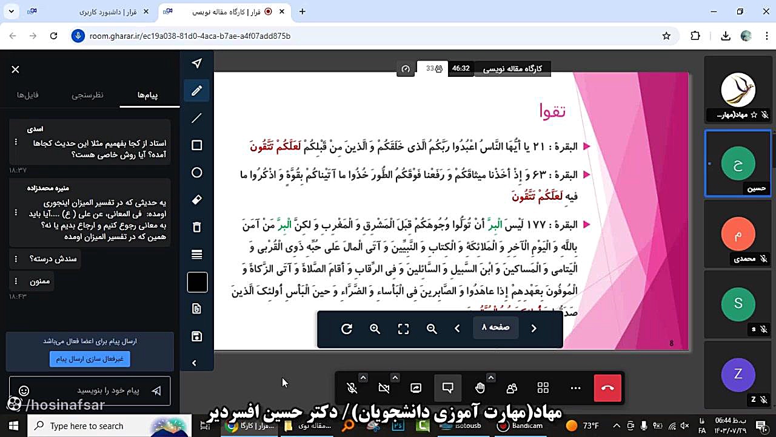Image resolution: width=776 pixels, height=437 pixels.
Task: Open the emoji picker in message box
Action: [24, 391]
